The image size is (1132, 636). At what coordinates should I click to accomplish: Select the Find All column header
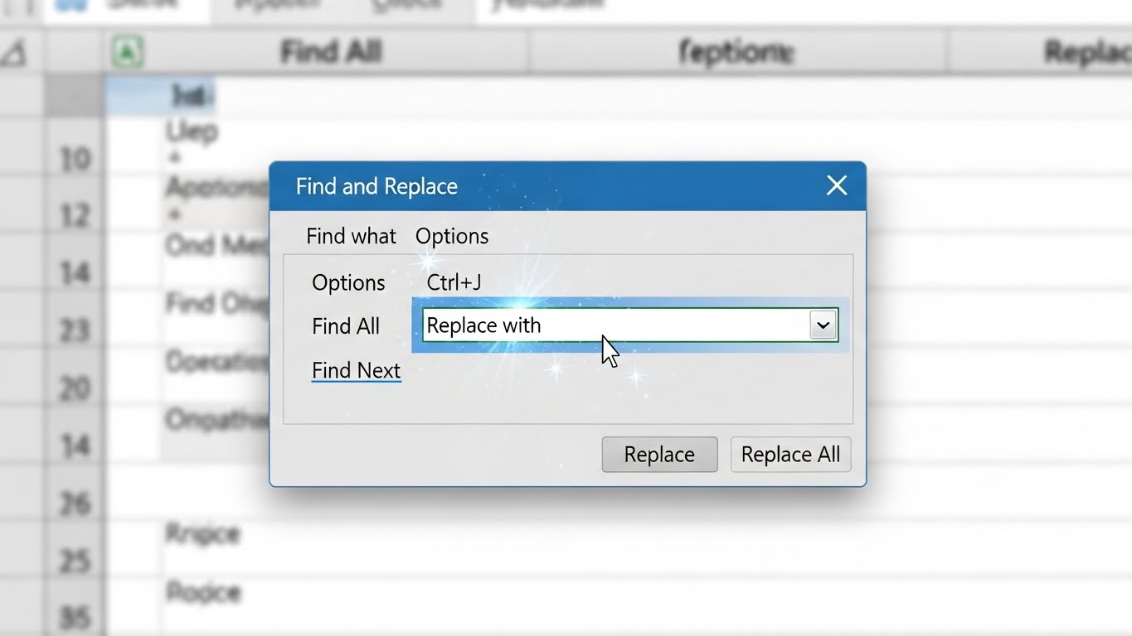(330, 52)
